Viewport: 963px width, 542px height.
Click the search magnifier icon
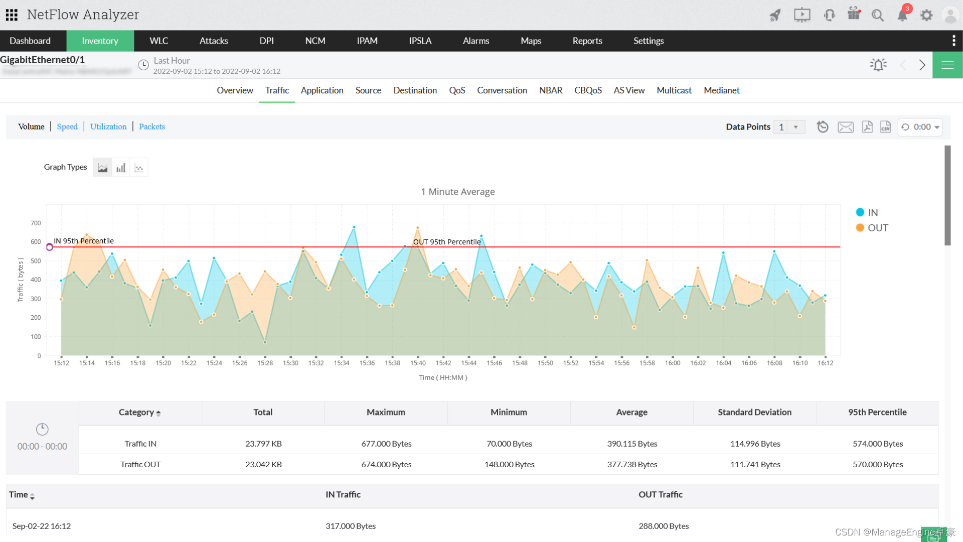[878, 15]
